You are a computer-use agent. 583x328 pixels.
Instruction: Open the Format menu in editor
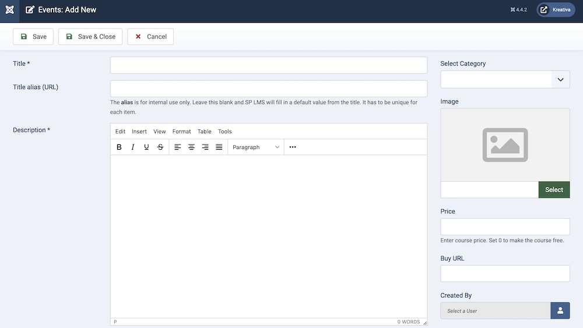(181, 132)
